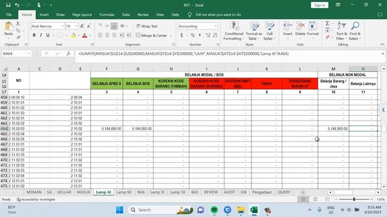The image size is (387, 217).
Task: Open Sort & Filter menu
Action: pyautogui.click(x=342, y=31)
